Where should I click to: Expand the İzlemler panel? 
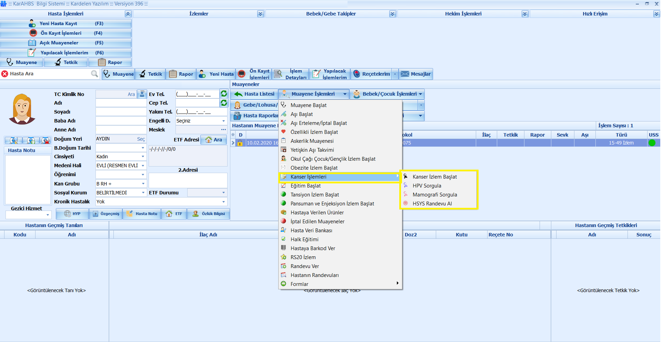tap(260, 14)
